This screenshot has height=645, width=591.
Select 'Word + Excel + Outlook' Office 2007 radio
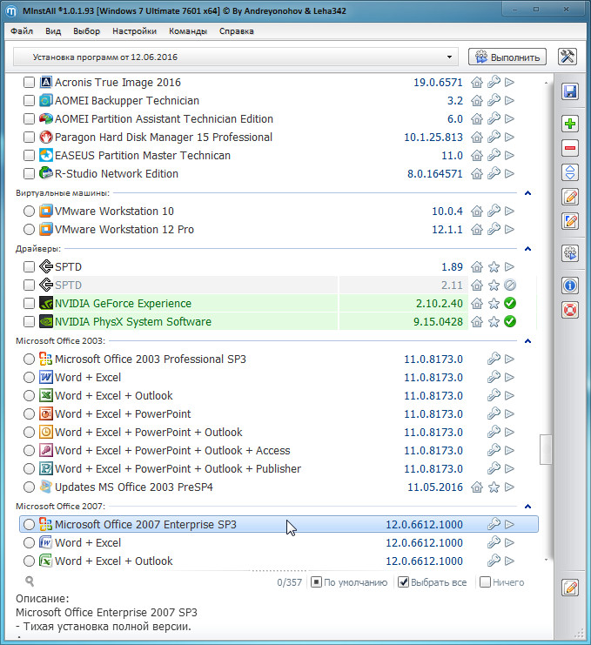click(x=29, y=561)
